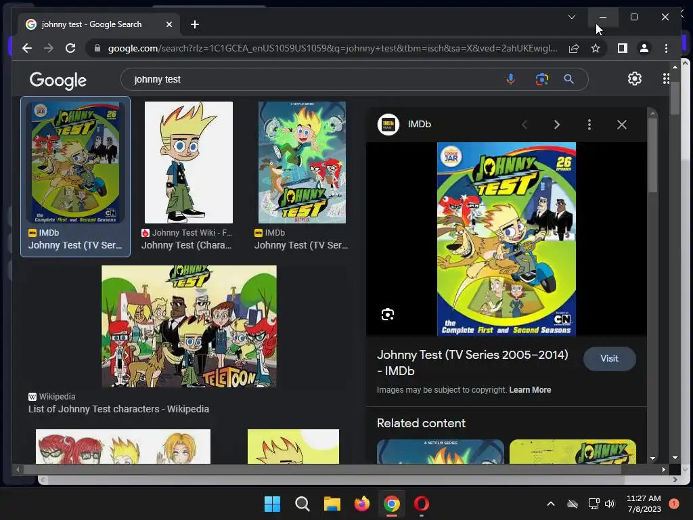
Task: Open Johnny Test (Chara... result caption
Action: pyautogui.click(x=186, y=245)
